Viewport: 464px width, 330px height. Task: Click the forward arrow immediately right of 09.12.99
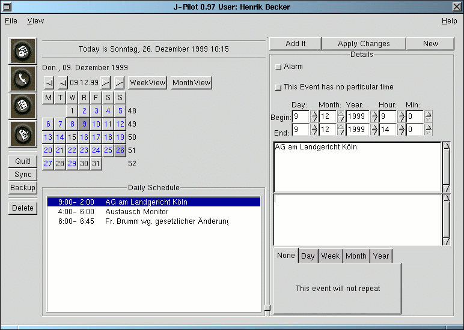[x=106, y=83]
